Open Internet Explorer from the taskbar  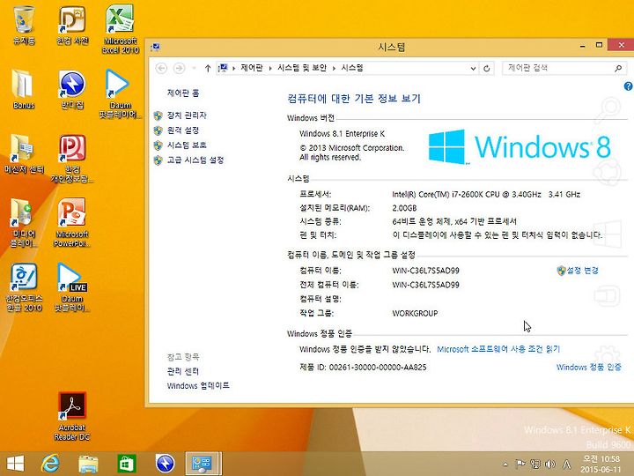coord(50,463)
